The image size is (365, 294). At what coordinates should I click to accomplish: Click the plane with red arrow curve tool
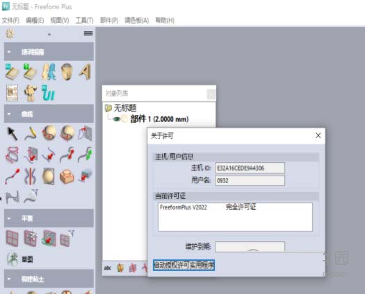[31, 154]
